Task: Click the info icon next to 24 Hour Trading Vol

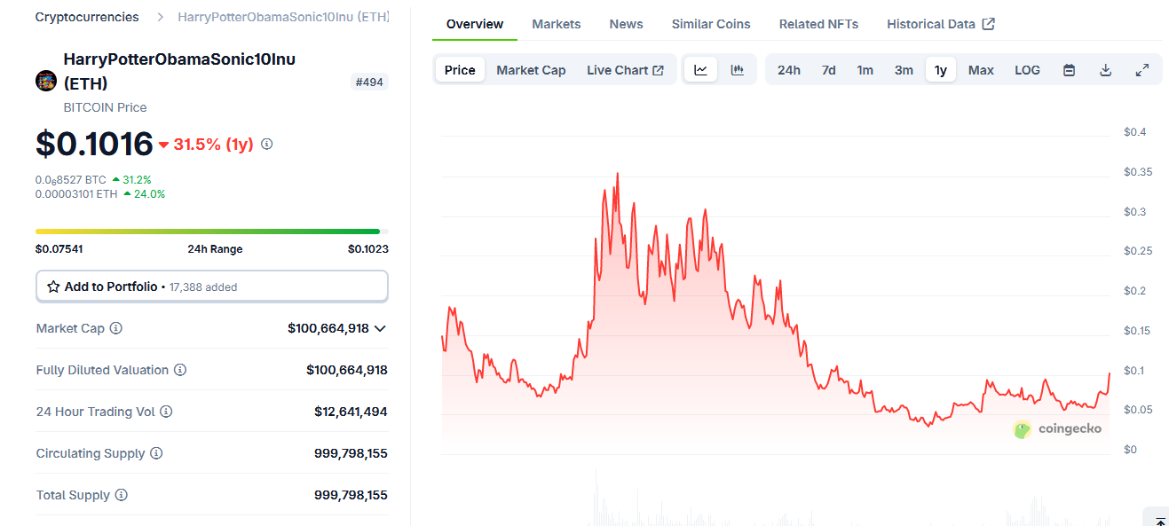Action: [166, 412]
